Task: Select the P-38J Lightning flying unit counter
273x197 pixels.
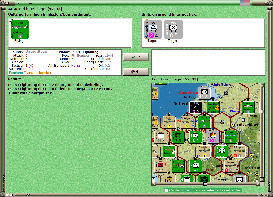Action: click(x=20, y=29)
